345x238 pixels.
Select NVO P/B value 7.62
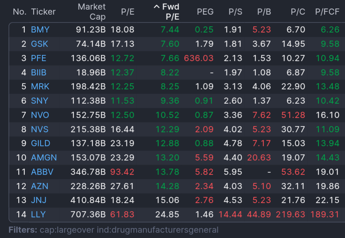pos(262,115)
